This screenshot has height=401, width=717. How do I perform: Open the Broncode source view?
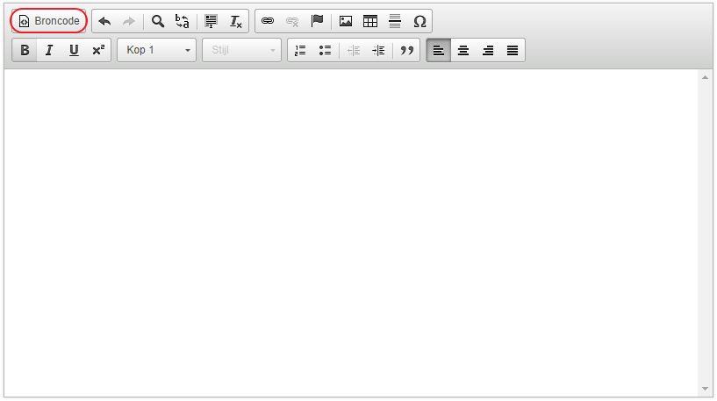[49, 21]
